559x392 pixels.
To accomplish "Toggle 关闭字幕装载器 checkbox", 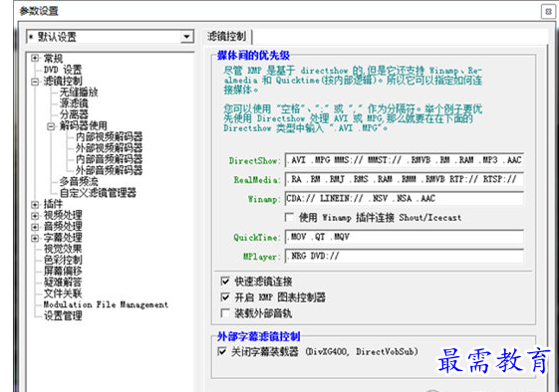I will click(221, 352).
